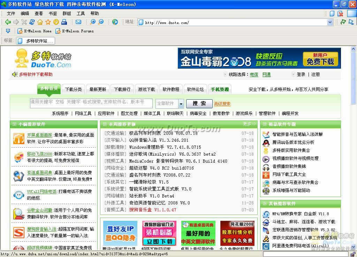The height and width of the screenshot is (257, 357).
Task: Click the K-Meleon Home bookmark icon
Action: click(20, 31)
